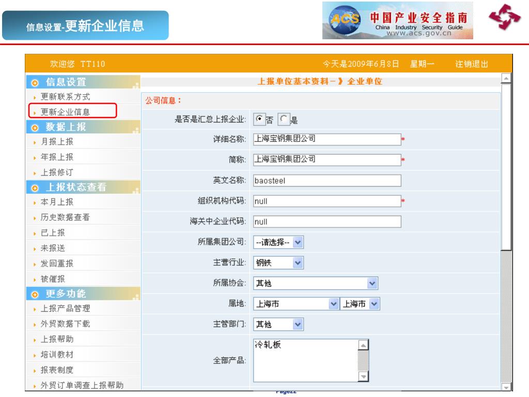Click 全部产品 textarea scroll down arrow
This screenshot has height=397, width=529.
pos(363,376)
